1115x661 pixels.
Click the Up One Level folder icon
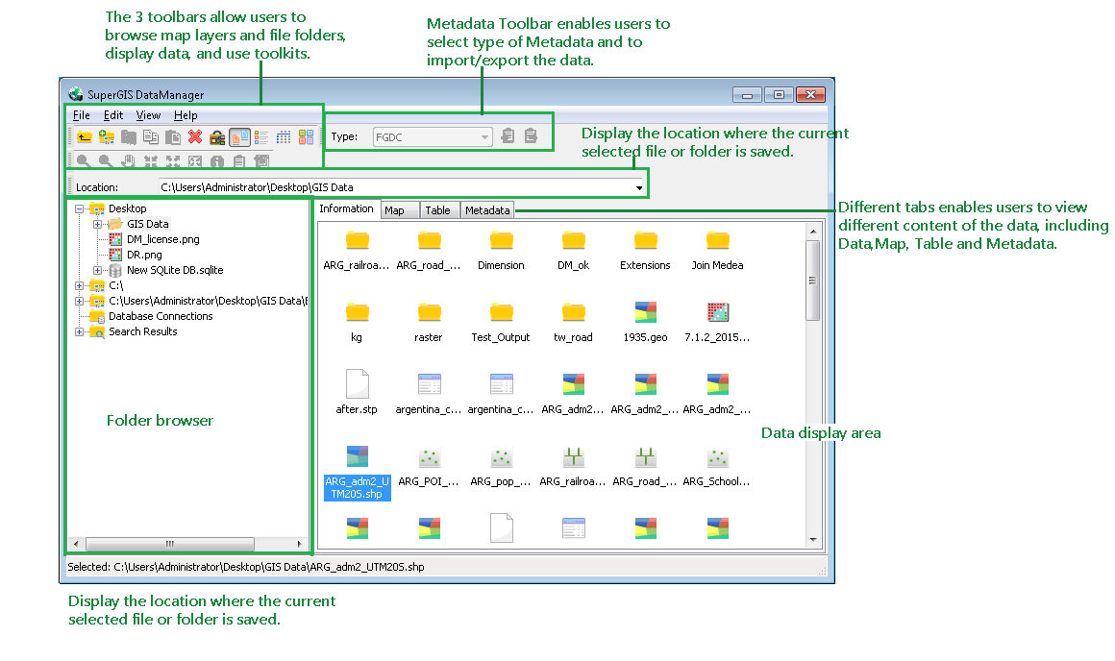85,137
